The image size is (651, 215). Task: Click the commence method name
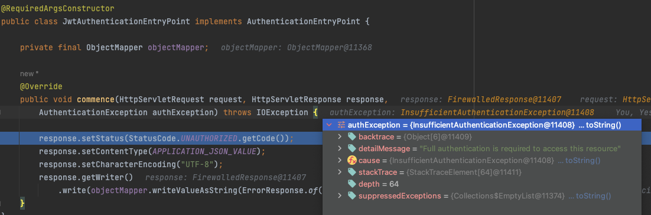[x=95, y=100]
